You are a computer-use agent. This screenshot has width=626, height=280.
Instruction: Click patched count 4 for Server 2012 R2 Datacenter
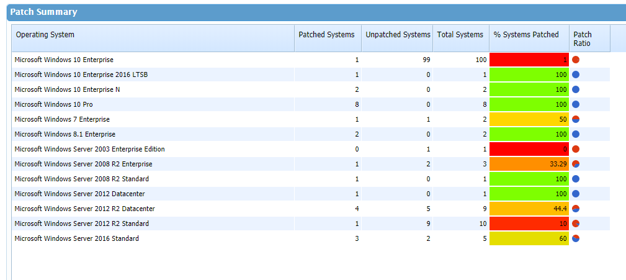click(357, 209)
